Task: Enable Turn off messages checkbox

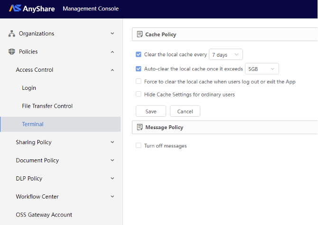Action: [139, 146]
